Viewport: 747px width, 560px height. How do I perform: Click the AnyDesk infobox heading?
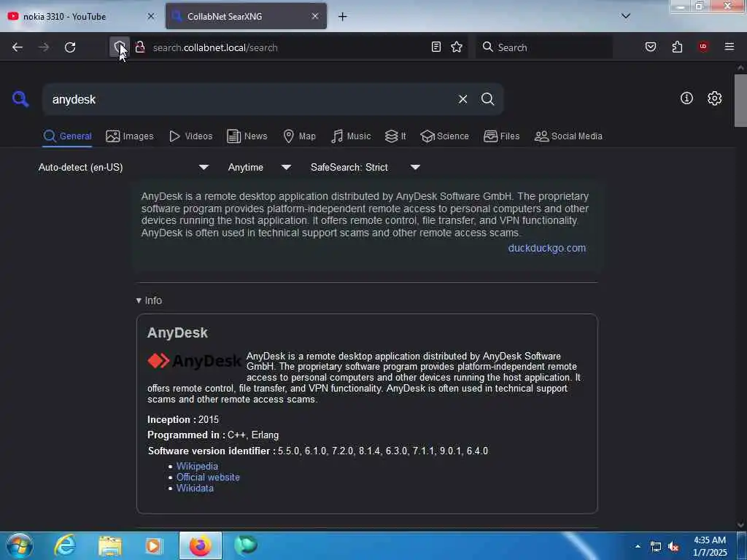(178, 332)
